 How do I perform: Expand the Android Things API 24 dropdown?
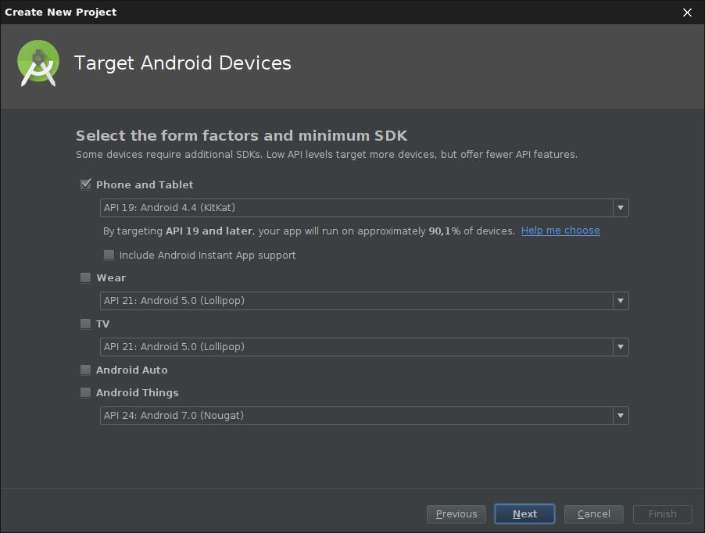364,416
